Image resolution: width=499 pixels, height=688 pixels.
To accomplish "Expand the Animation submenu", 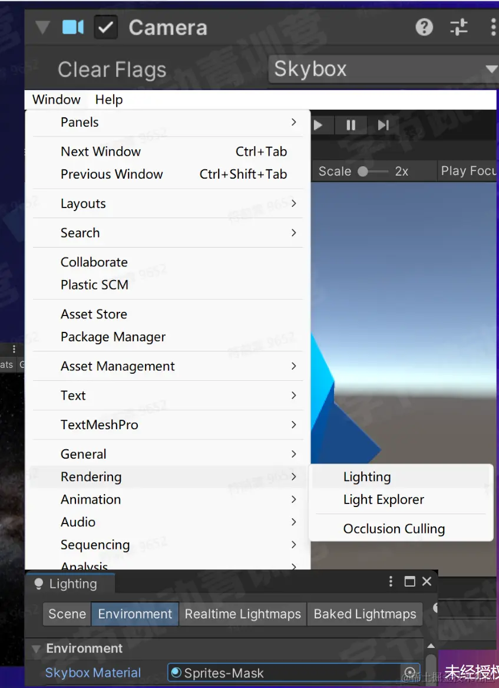I will point(168,499).
